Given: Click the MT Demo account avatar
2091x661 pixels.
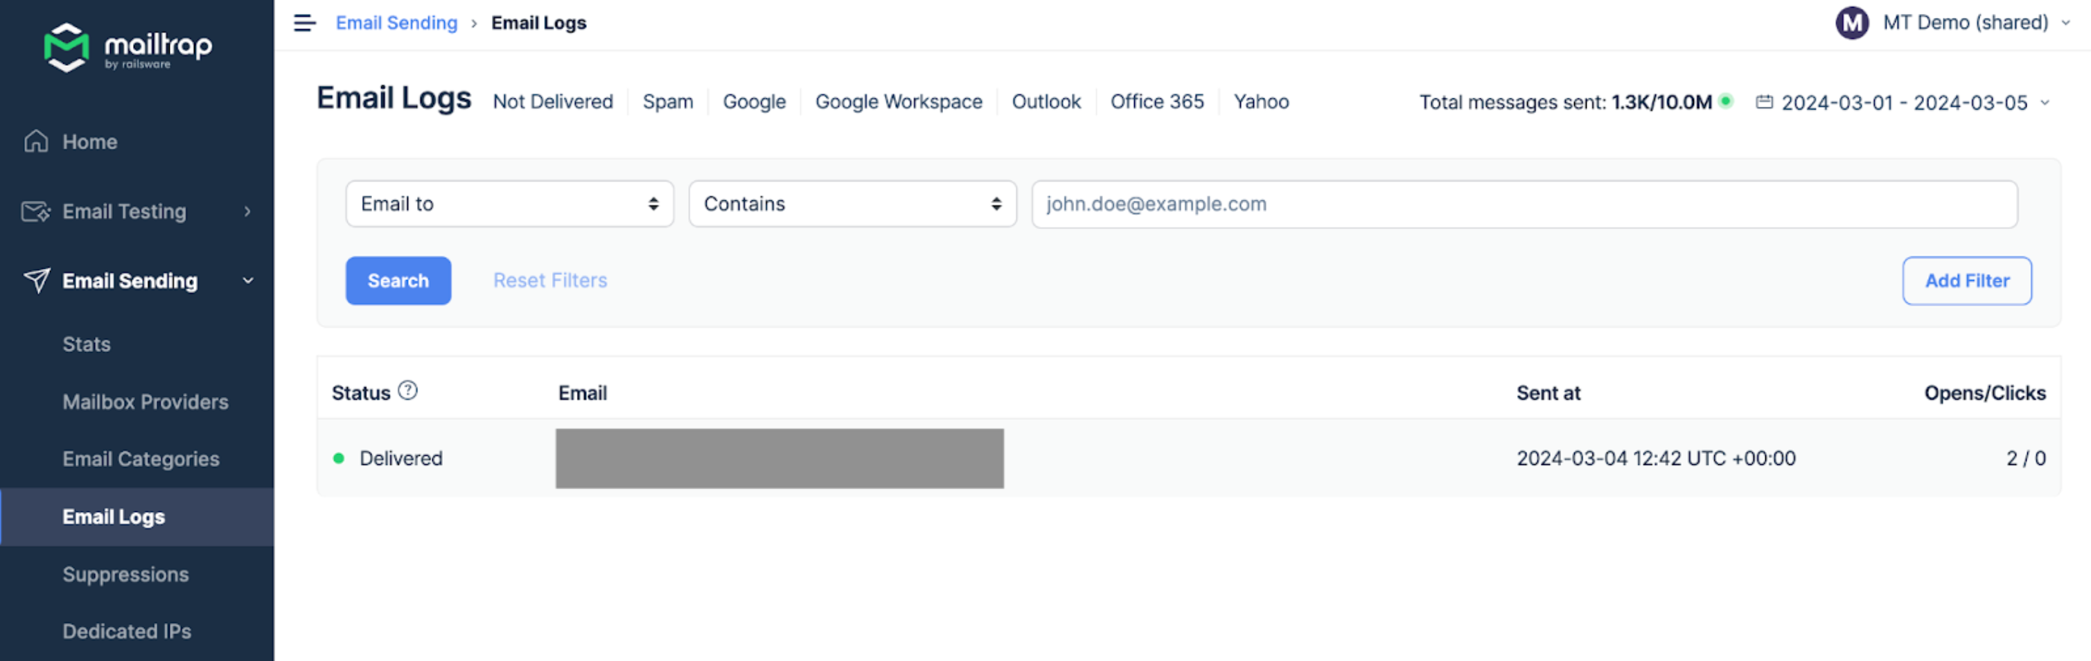Looking at the screenshot, I should (1851, 23).
